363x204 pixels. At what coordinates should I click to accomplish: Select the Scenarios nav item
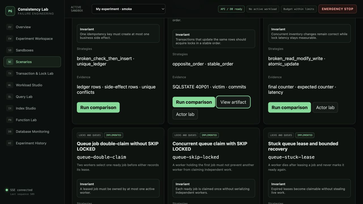coord(32,62)
